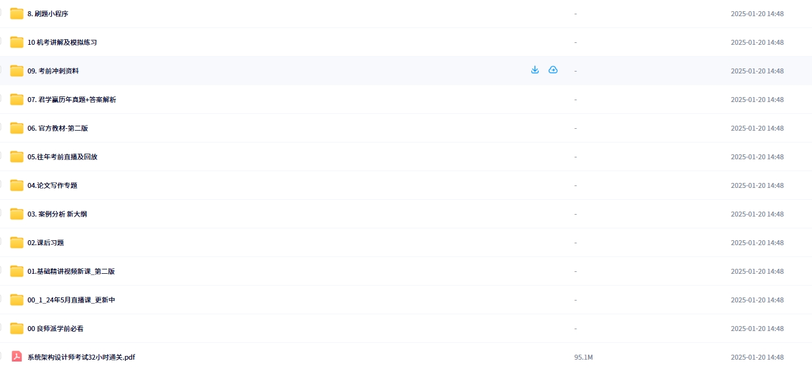Tick the checkbox for 06. 官方教材-第二版
This screenshot has height=369, width=812.
[1, 127]
